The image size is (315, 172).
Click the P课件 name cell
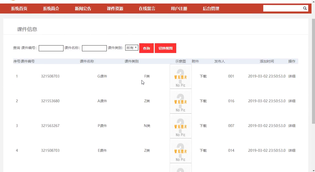click(x=102, y=126)
